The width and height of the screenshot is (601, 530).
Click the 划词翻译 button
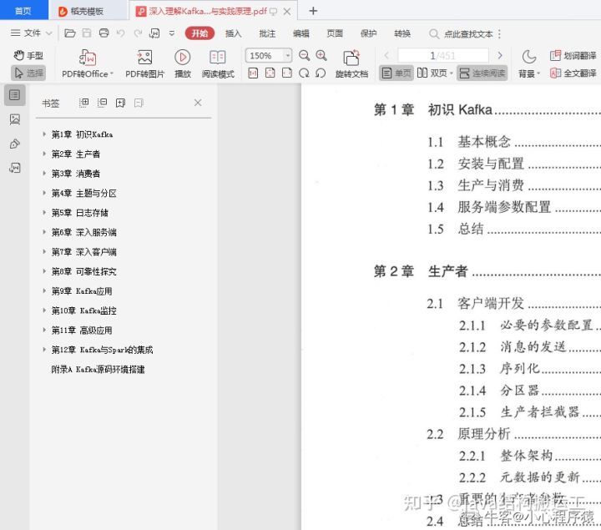click(573, 56)
